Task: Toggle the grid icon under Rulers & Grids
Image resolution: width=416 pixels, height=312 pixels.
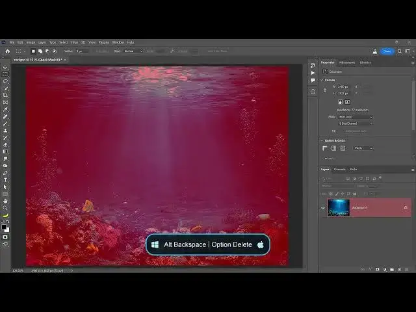Action: pos(333,148)
